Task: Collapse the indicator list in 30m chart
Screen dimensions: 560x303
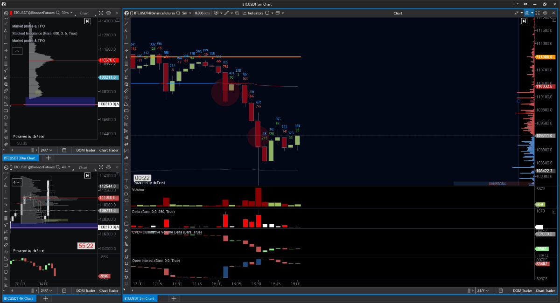Action: click(16, 51)
